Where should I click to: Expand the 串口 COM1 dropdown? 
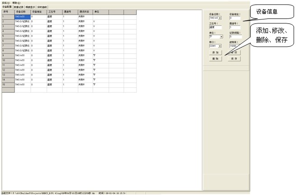coord(220,46)
